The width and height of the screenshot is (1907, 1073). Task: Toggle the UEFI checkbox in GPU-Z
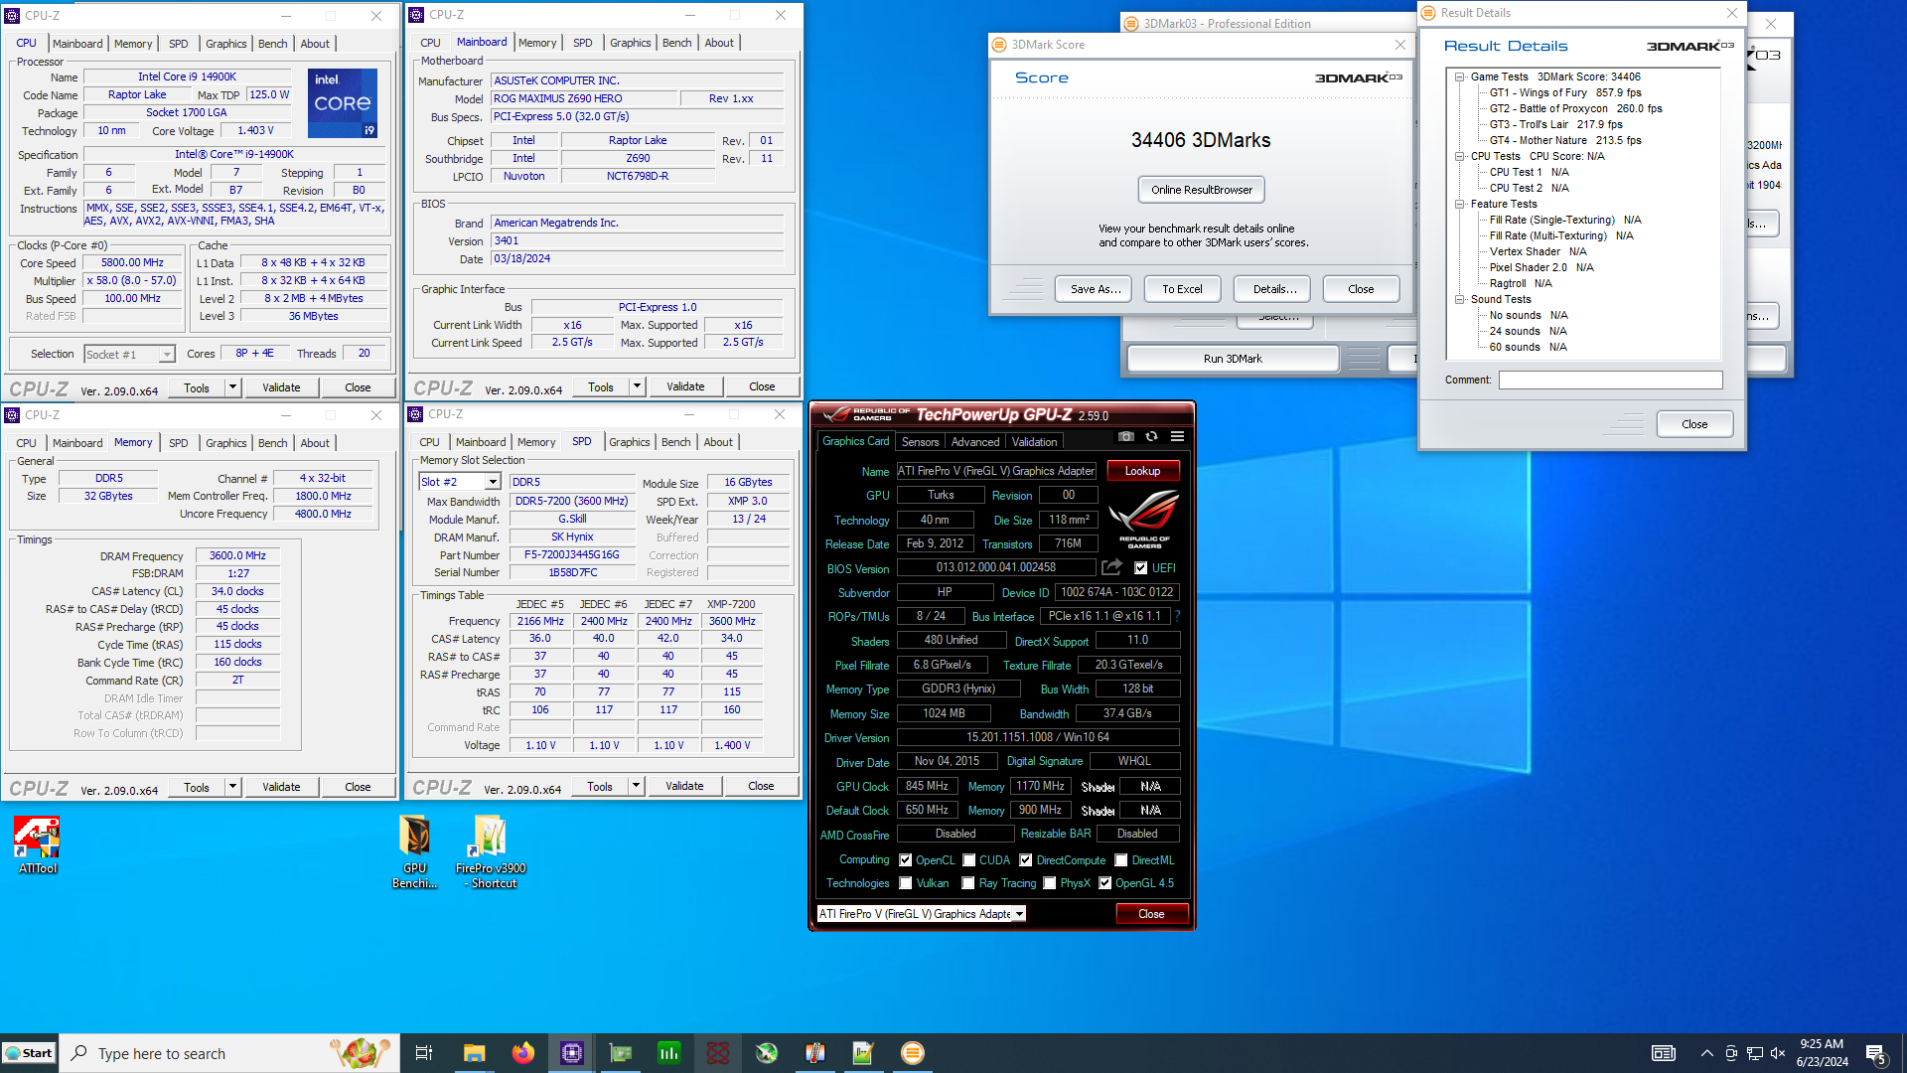coord(1140,568)
